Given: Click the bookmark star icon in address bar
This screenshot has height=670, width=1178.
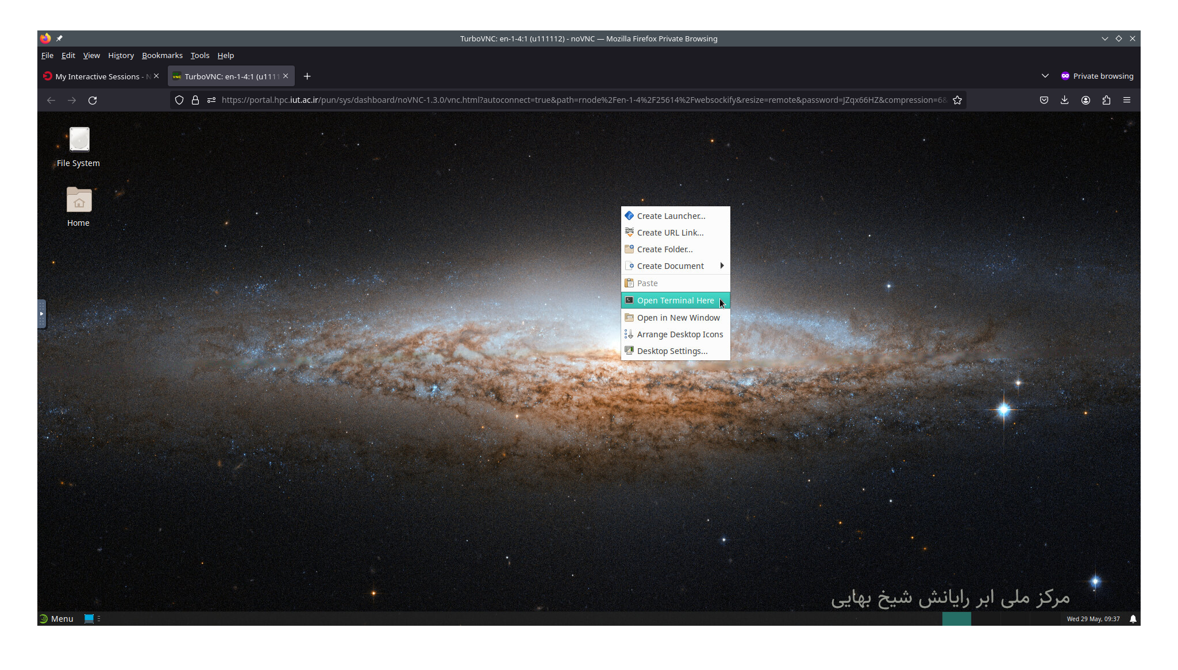Looking at the screenshot, I should click(958, 99).
